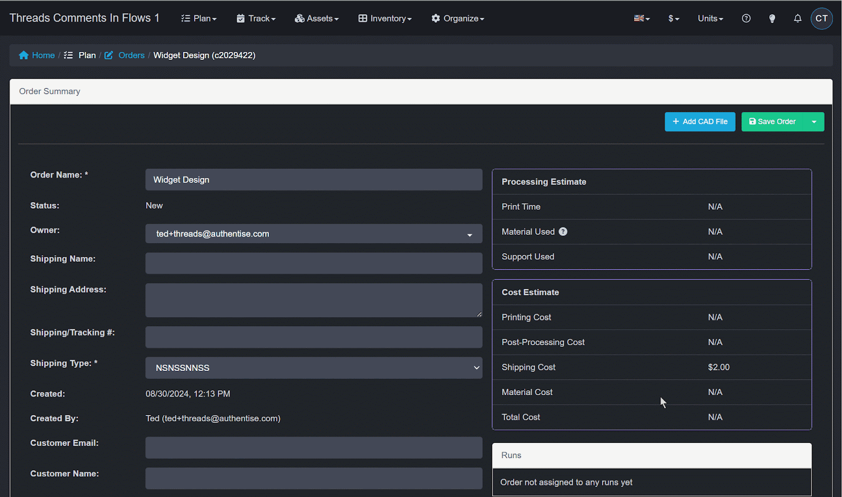Click the Post-Processing Cost label
Image resolution: width=842 pixels, height=497 pixels.
pos(543,342)
